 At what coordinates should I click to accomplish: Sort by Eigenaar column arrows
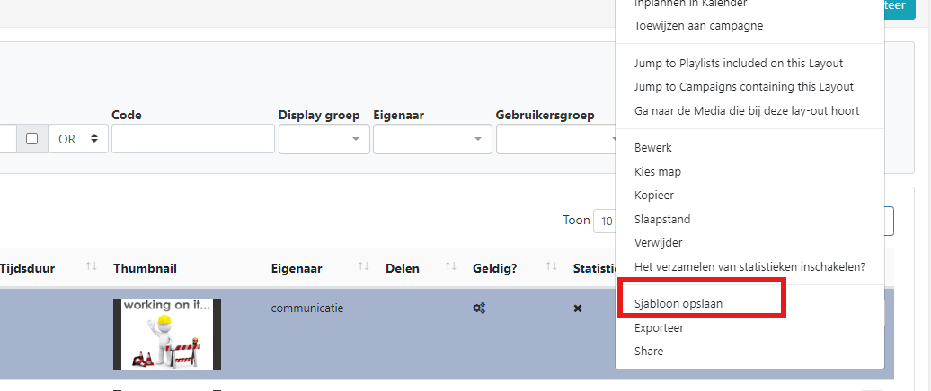click(363, 267)
